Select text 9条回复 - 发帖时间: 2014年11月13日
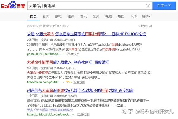 pos(52,68)
